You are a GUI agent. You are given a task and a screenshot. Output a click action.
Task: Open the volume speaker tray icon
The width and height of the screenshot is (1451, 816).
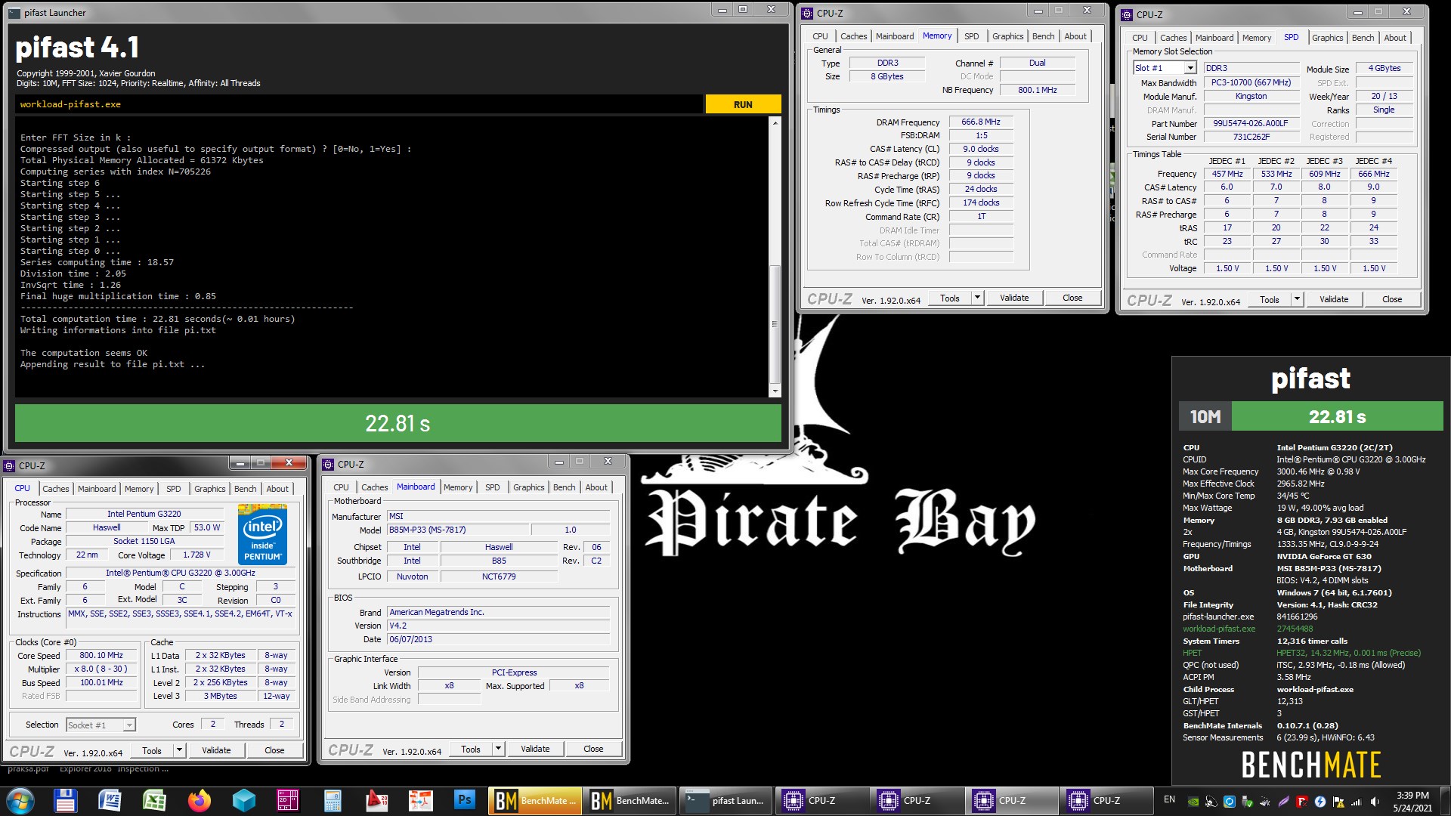pyautogui.click(x=1375, y=802)
